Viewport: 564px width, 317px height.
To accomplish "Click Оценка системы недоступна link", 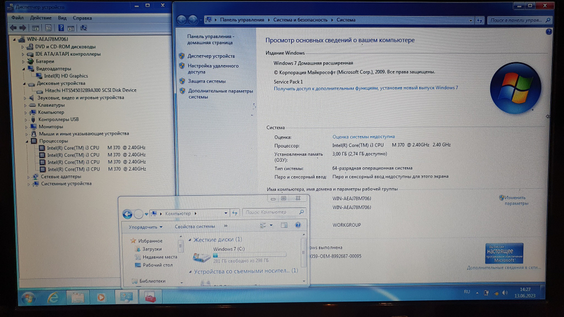I will point(363,137).
